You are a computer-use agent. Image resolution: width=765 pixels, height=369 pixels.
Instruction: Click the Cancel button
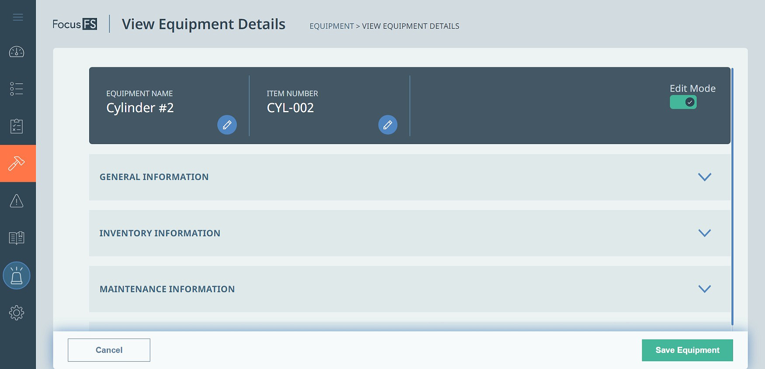109,350
